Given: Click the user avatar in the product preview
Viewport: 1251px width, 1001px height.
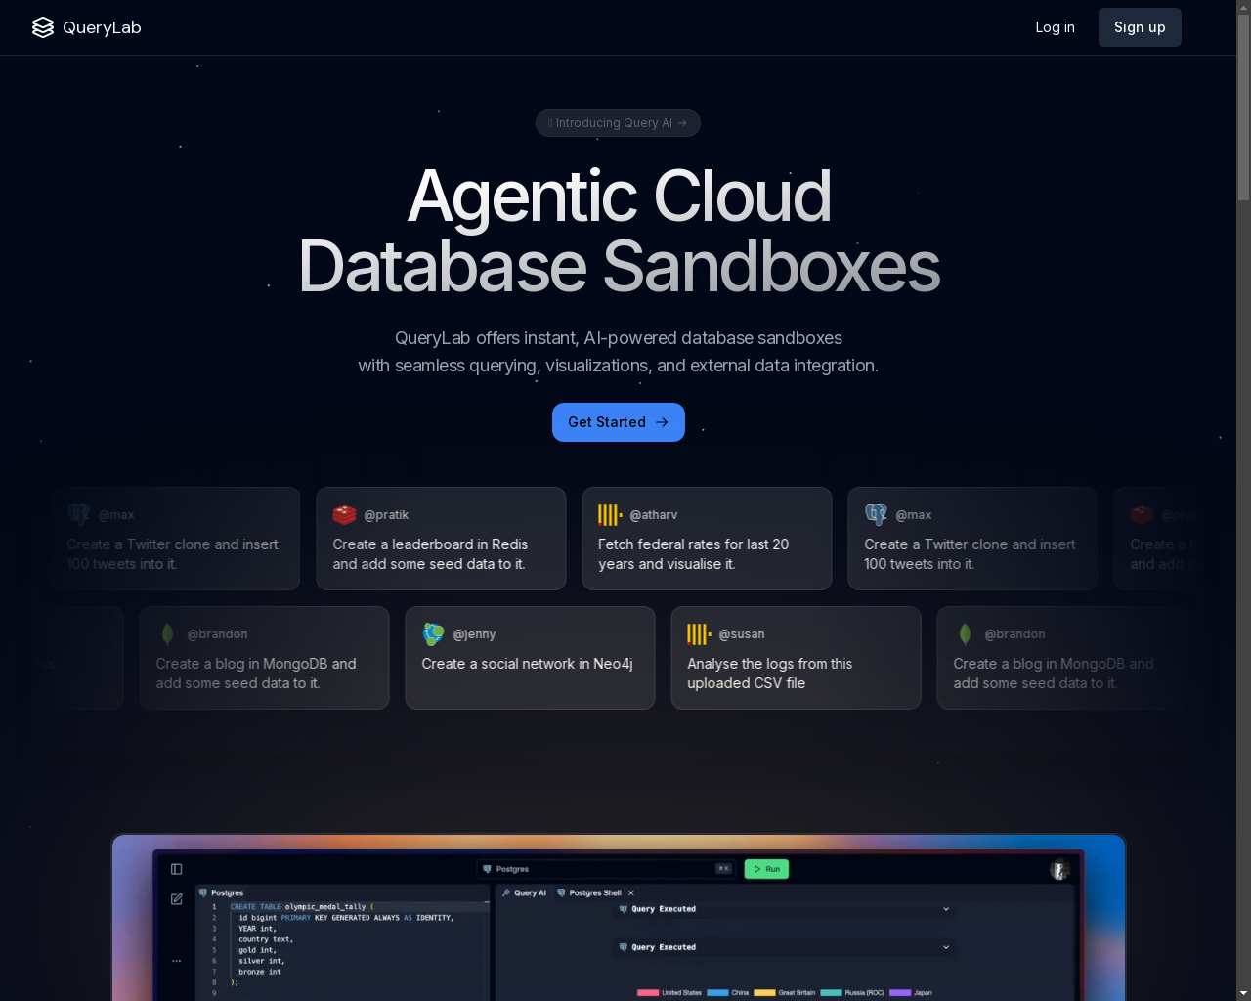Looking at the screenshot, I should [x=1059, y=869].
